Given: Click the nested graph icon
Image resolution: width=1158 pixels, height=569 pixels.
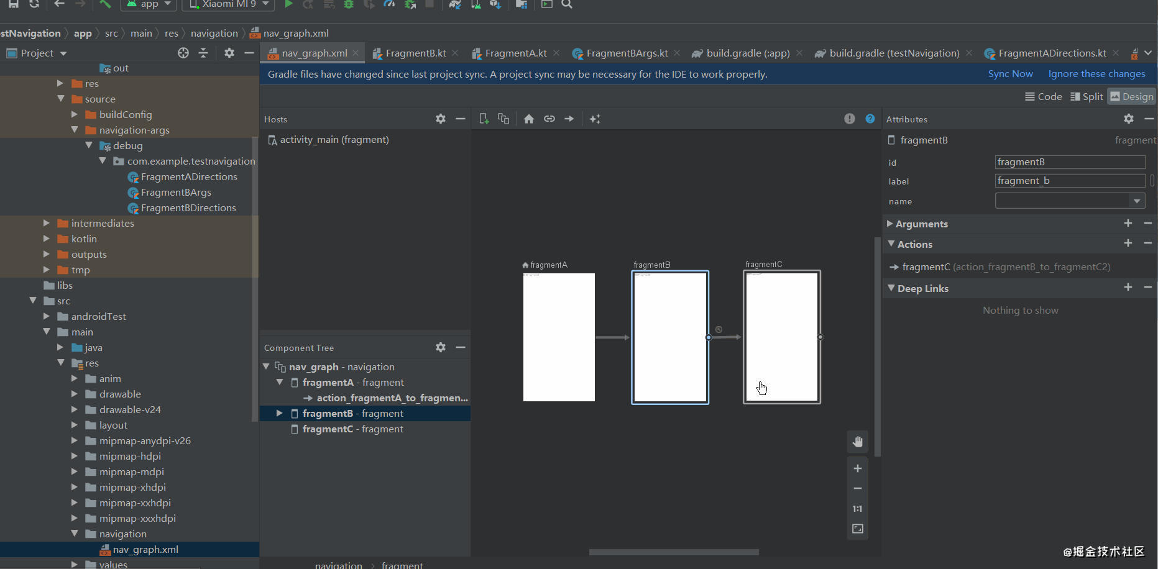Looking at the screenshot, I should point(503,119).
